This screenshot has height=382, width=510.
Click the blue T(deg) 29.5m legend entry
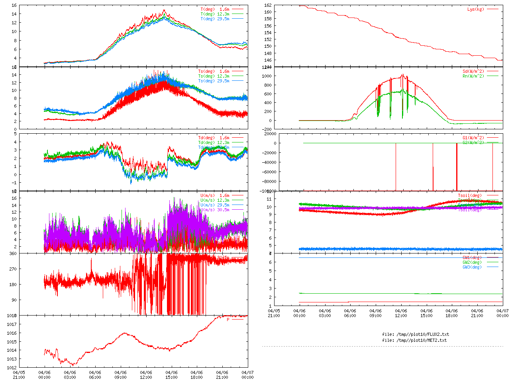[215, 19]
